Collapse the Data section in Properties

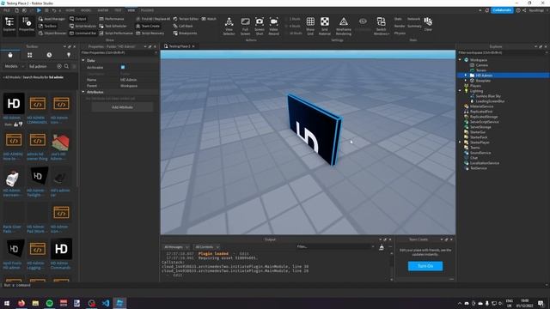[x=83, y=61]
